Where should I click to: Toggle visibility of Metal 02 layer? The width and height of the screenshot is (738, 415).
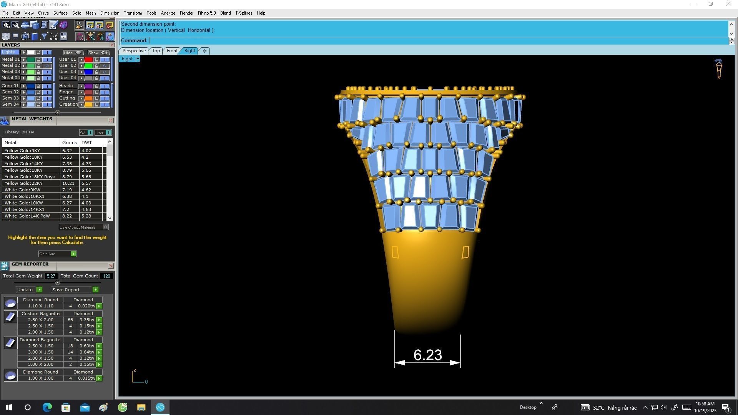click(x=47, y=66)
